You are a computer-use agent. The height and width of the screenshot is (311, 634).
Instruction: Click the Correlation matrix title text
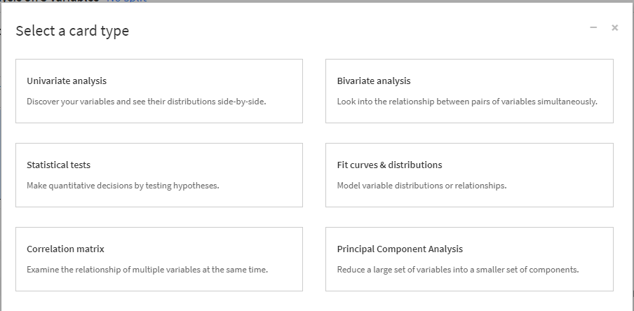click(65, 249)
